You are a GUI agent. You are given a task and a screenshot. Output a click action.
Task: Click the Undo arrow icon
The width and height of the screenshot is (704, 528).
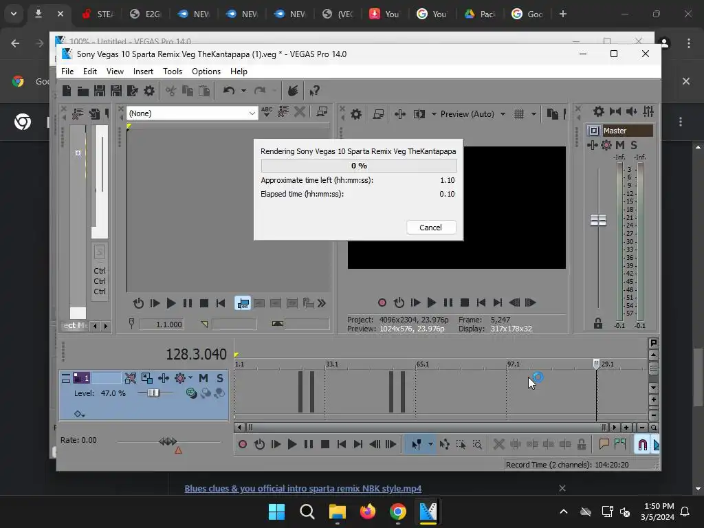coord(229,91)
